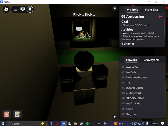Open the Graveyard tab
The image size is (168, 126).
151,60
